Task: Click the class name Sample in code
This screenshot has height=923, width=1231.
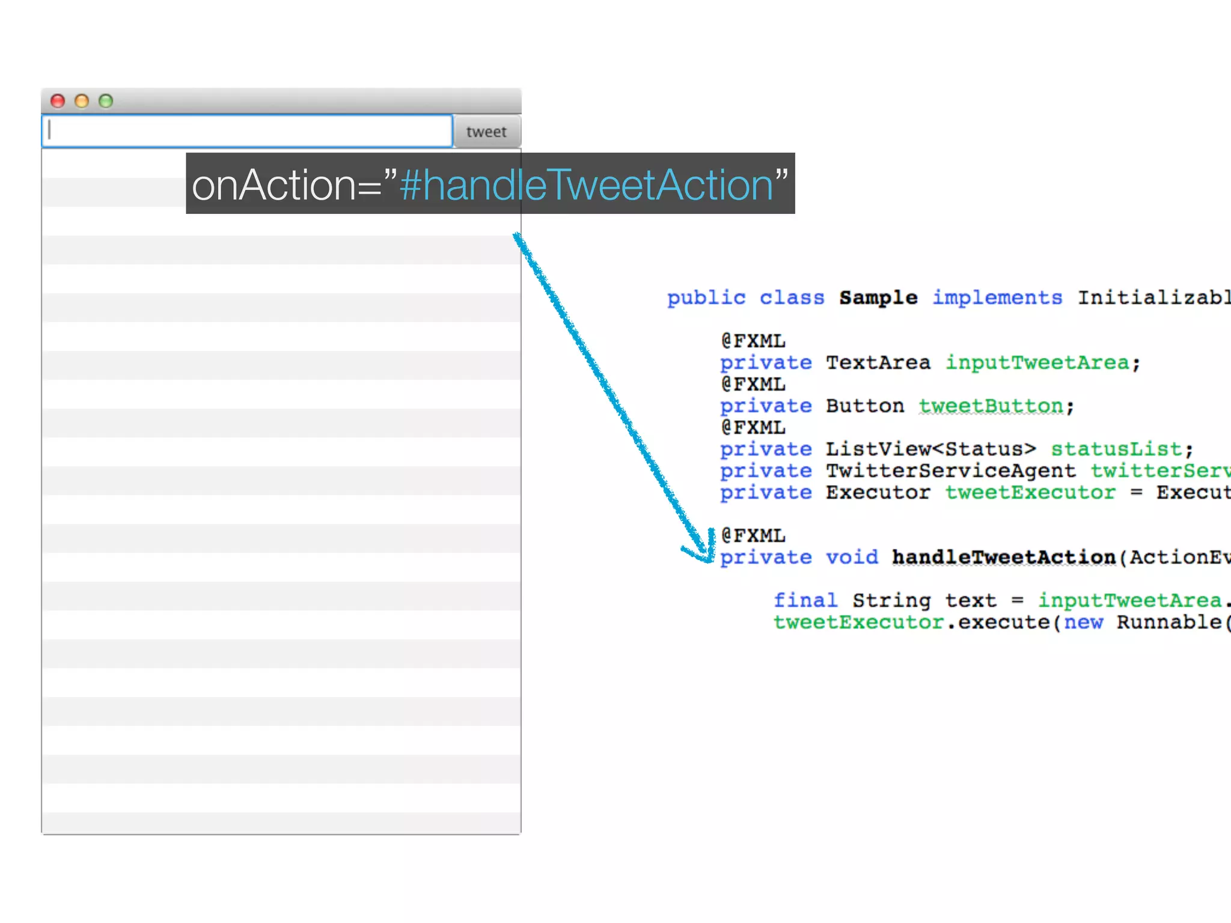Action: coord(878,297)
